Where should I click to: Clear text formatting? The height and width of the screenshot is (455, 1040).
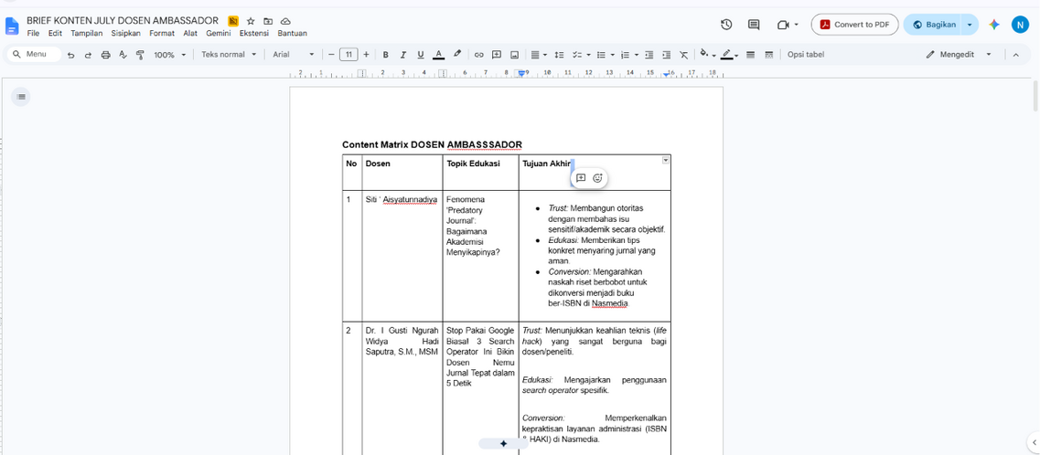(x=684, y=55)
